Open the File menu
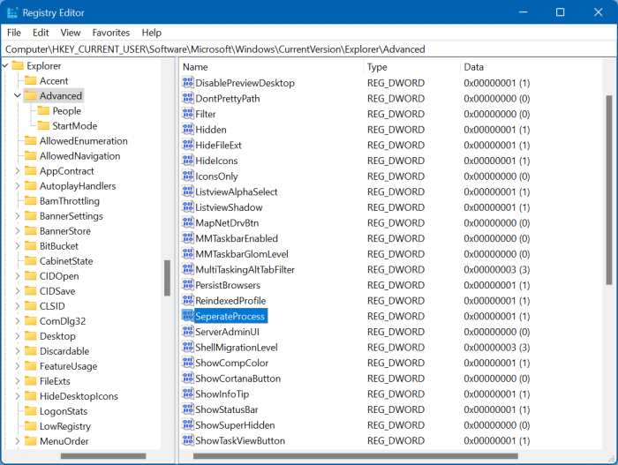This screenshot has width=618, height=465. pyautogui.click(x=14, y=33)
